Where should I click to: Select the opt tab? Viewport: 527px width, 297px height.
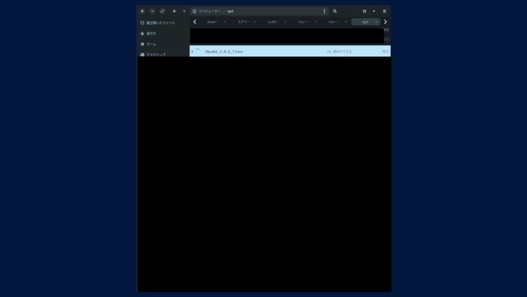click(365, 22)
